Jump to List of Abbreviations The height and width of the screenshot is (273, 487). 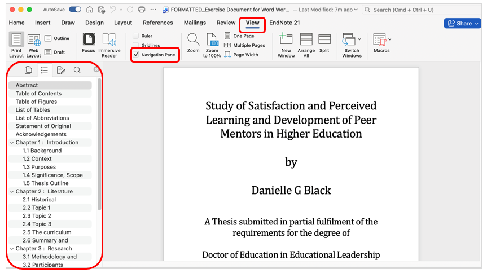click(50, 118)
